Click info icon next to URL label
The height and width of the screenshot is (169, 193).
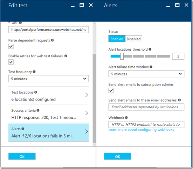20,23
